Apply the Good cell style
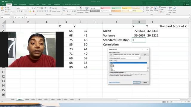Viewport: 191px width, 107px height. click(x=116, y=8)
